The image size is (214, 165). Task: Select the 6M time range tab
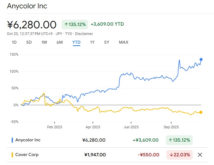[60, 42]
